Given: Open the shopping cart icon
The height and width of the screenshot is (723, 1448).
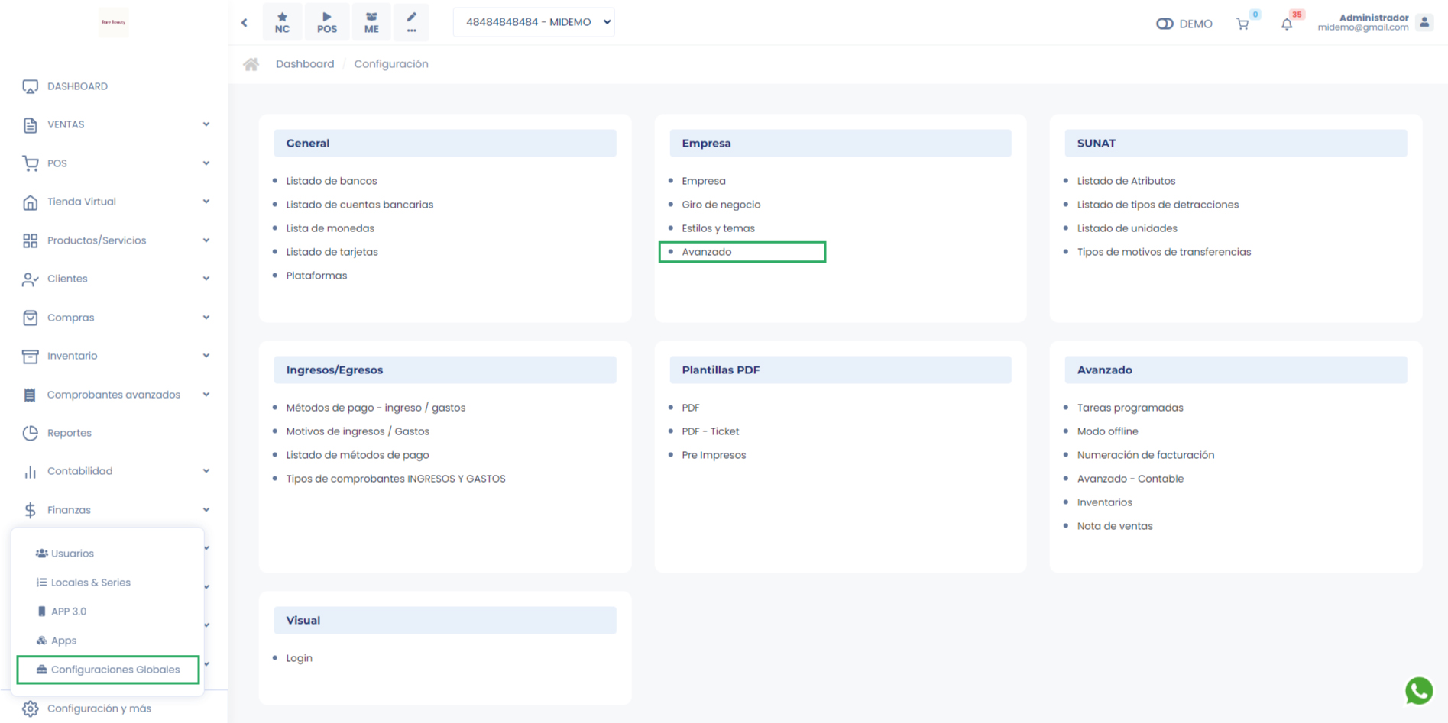Looking at the screenshot, I should point(1242,24).
